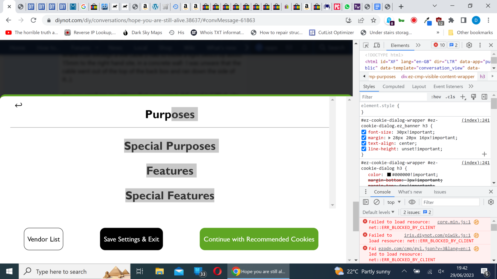Screen dimensions: 497x279
Task: Toggle the computed styles sidebar icon
Action: point(484,97)
